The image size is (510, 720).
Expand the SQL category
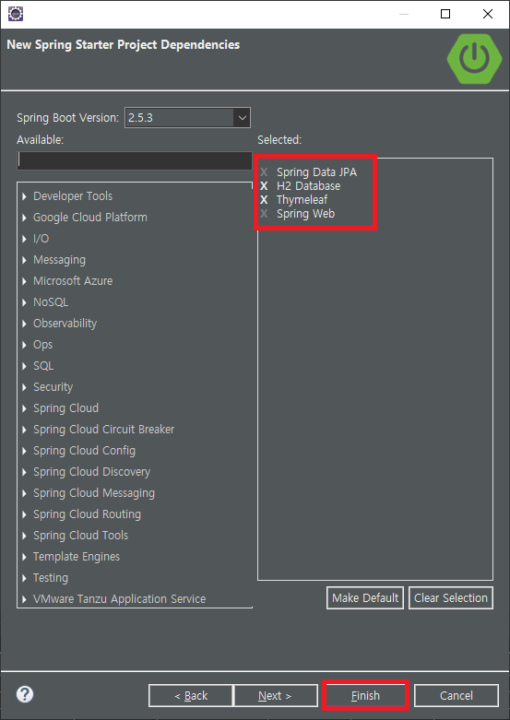click(24, 366)
